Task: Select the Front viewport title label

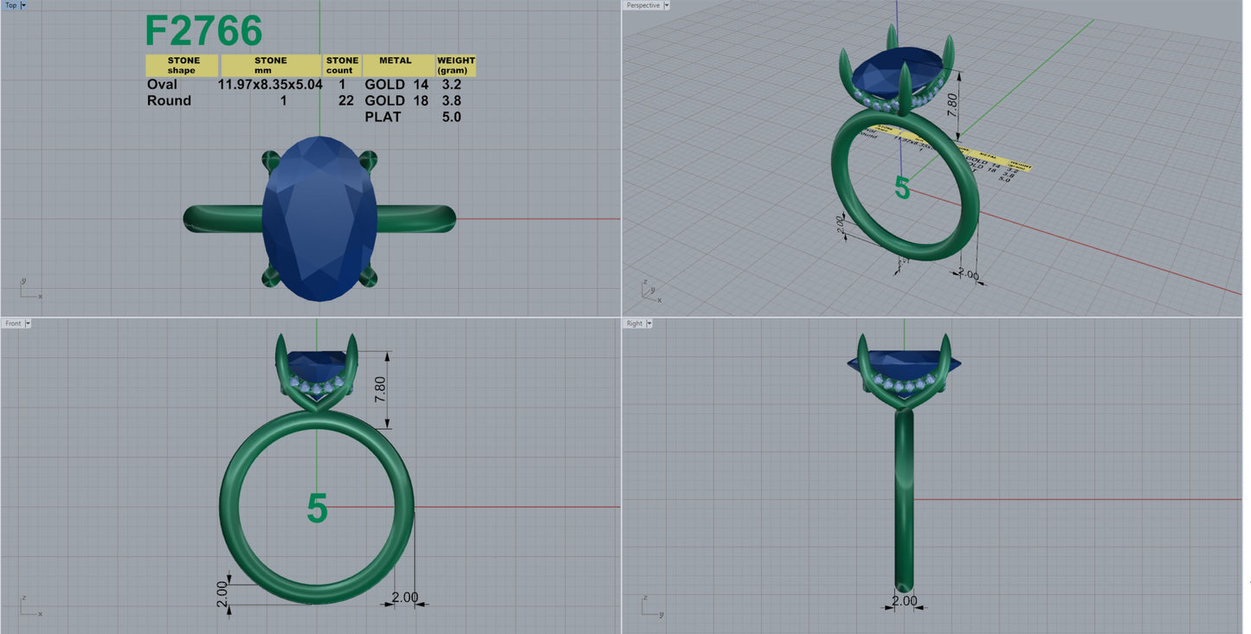Action: point(13,323)
